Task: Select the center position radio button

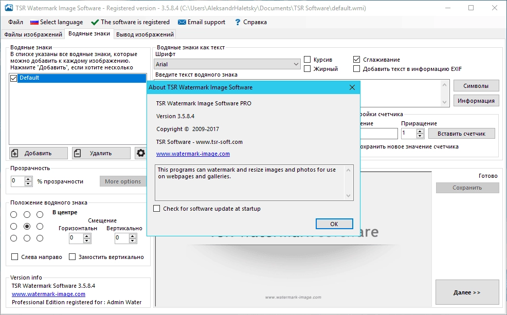Action: click(27, 227)
